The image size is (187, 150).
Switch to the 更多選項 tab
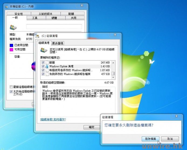(x=57, y=43)
